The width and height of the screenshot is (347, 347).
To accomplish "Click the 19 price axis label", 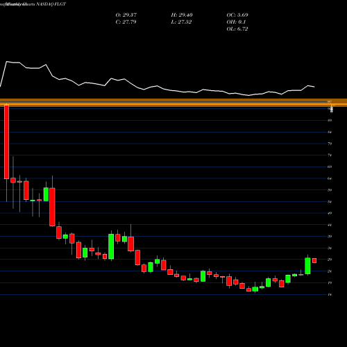I will 330,283.
